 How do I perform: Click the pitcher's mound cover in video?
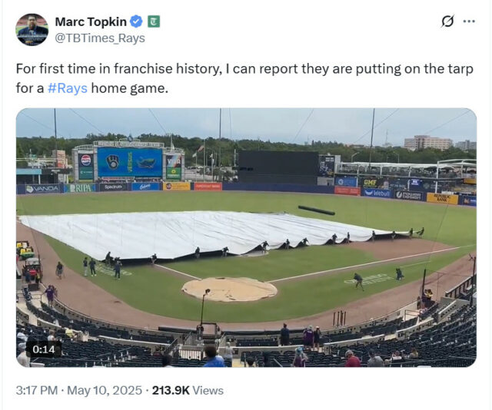pos(230,289)
